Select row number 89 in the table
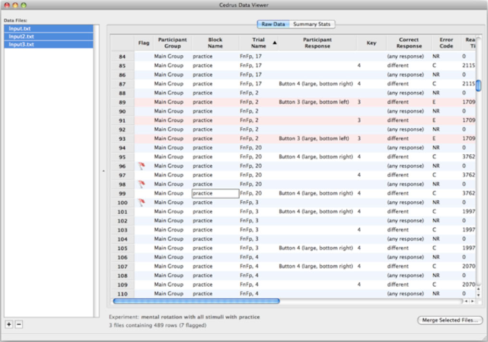488x342 pixels. pos(122,102)
